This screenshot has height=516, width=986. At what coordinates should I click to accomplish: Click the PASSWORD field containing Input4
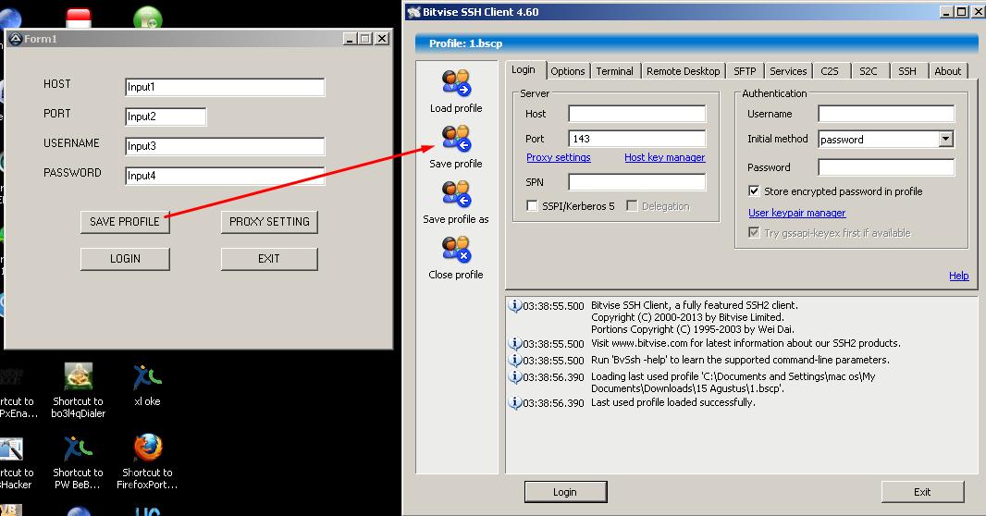point(225,176)
